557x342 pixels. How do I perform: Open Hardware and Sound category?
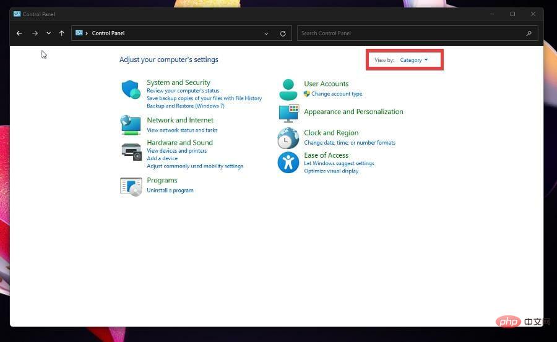point(179,142)
